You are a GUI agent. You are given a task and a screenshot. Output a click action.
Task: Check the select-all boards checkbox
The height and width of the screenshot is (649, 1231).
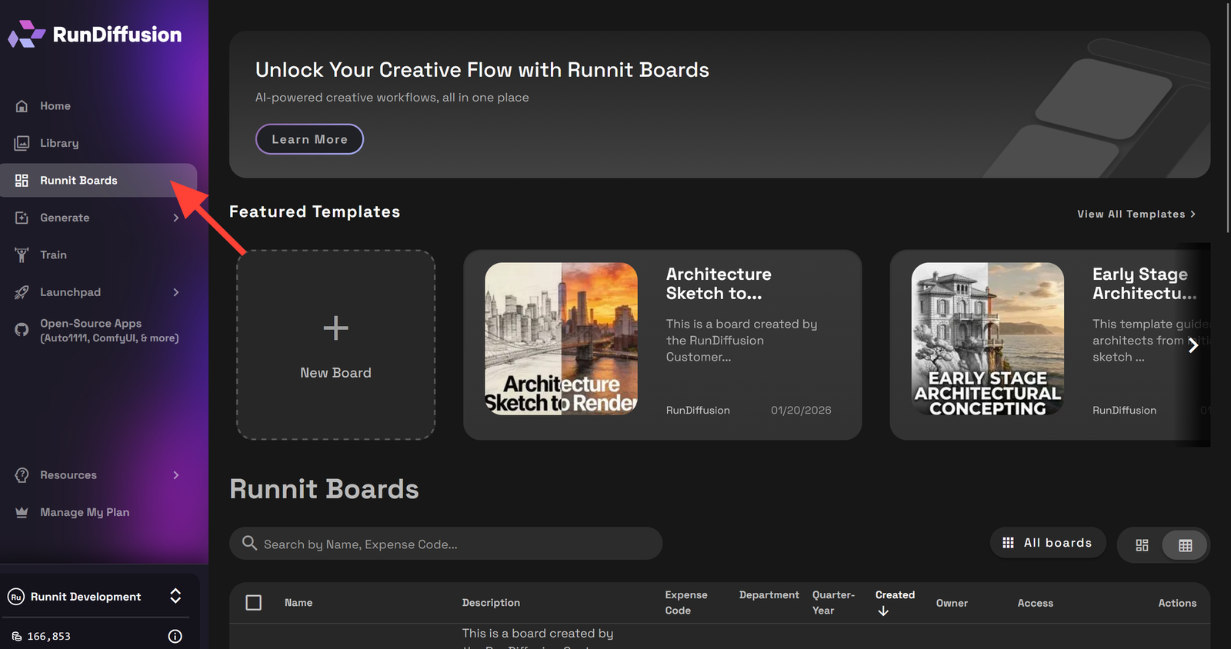[x=253, y=603]
